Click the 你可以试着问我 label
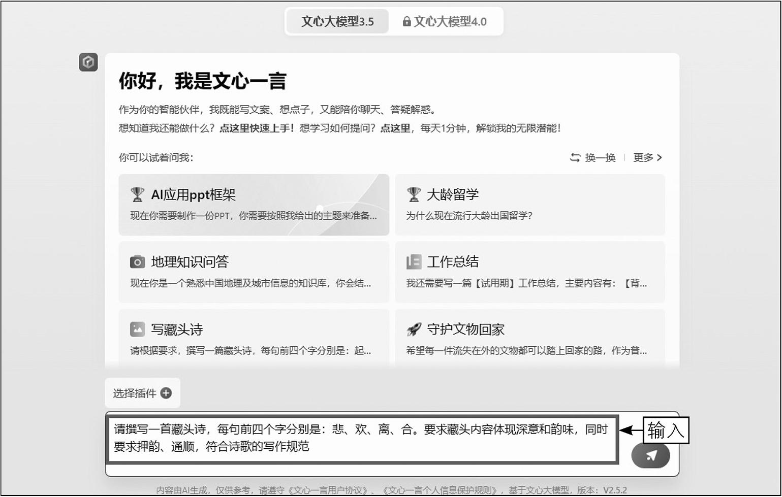Image resolution: width=782 pixels, height=497 pixels. click(x=155, y=157)
